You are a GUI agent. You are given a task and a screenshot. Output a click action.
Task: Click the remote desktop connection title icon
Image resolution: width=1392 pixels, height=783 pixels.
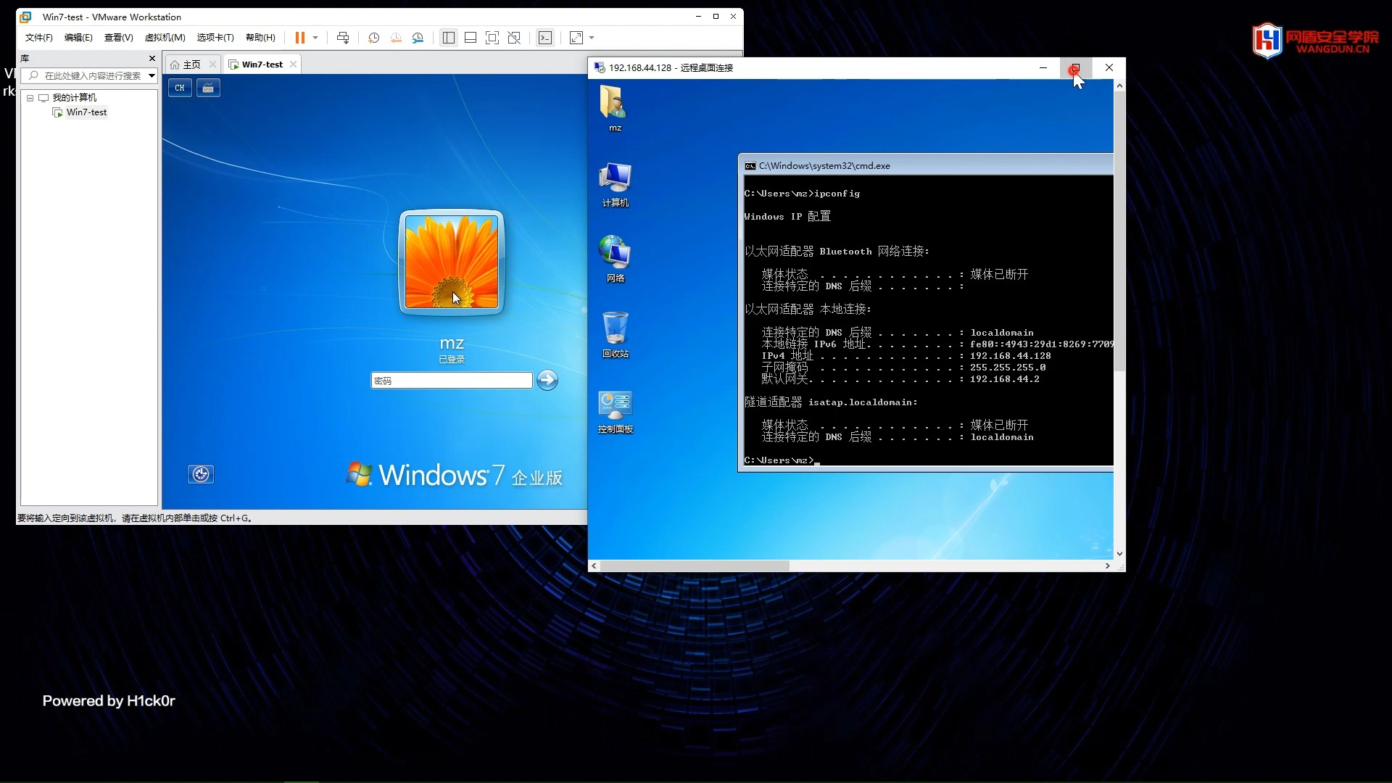click(x=600, y=67)
